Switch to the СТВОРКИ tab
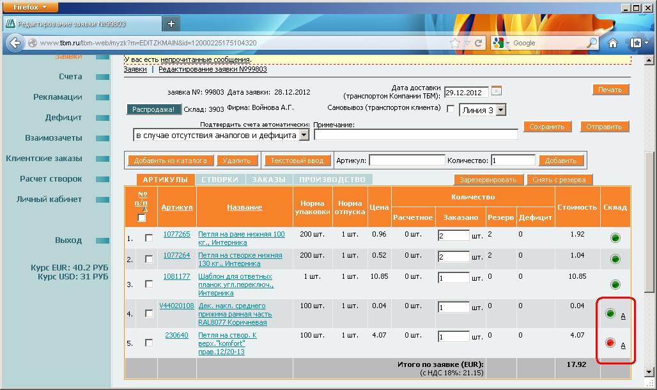 pos(220,180)
